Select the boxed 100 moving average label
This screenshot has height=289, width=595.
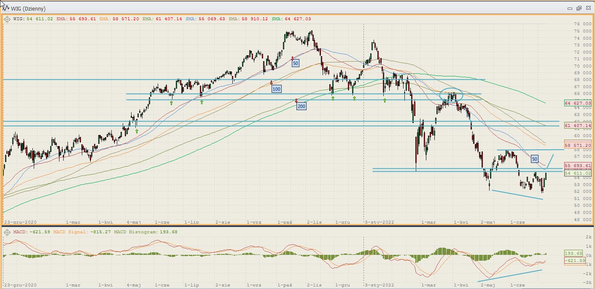[276, 89]
